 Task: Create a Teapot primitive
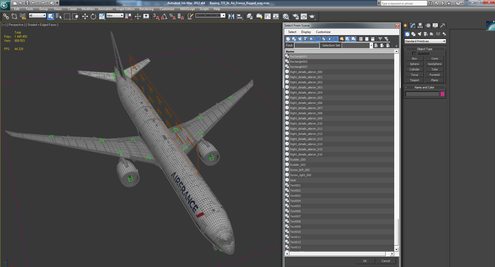414,80
